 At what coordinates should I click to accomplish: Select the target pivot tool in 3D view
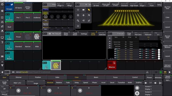(x=78, y=15)
